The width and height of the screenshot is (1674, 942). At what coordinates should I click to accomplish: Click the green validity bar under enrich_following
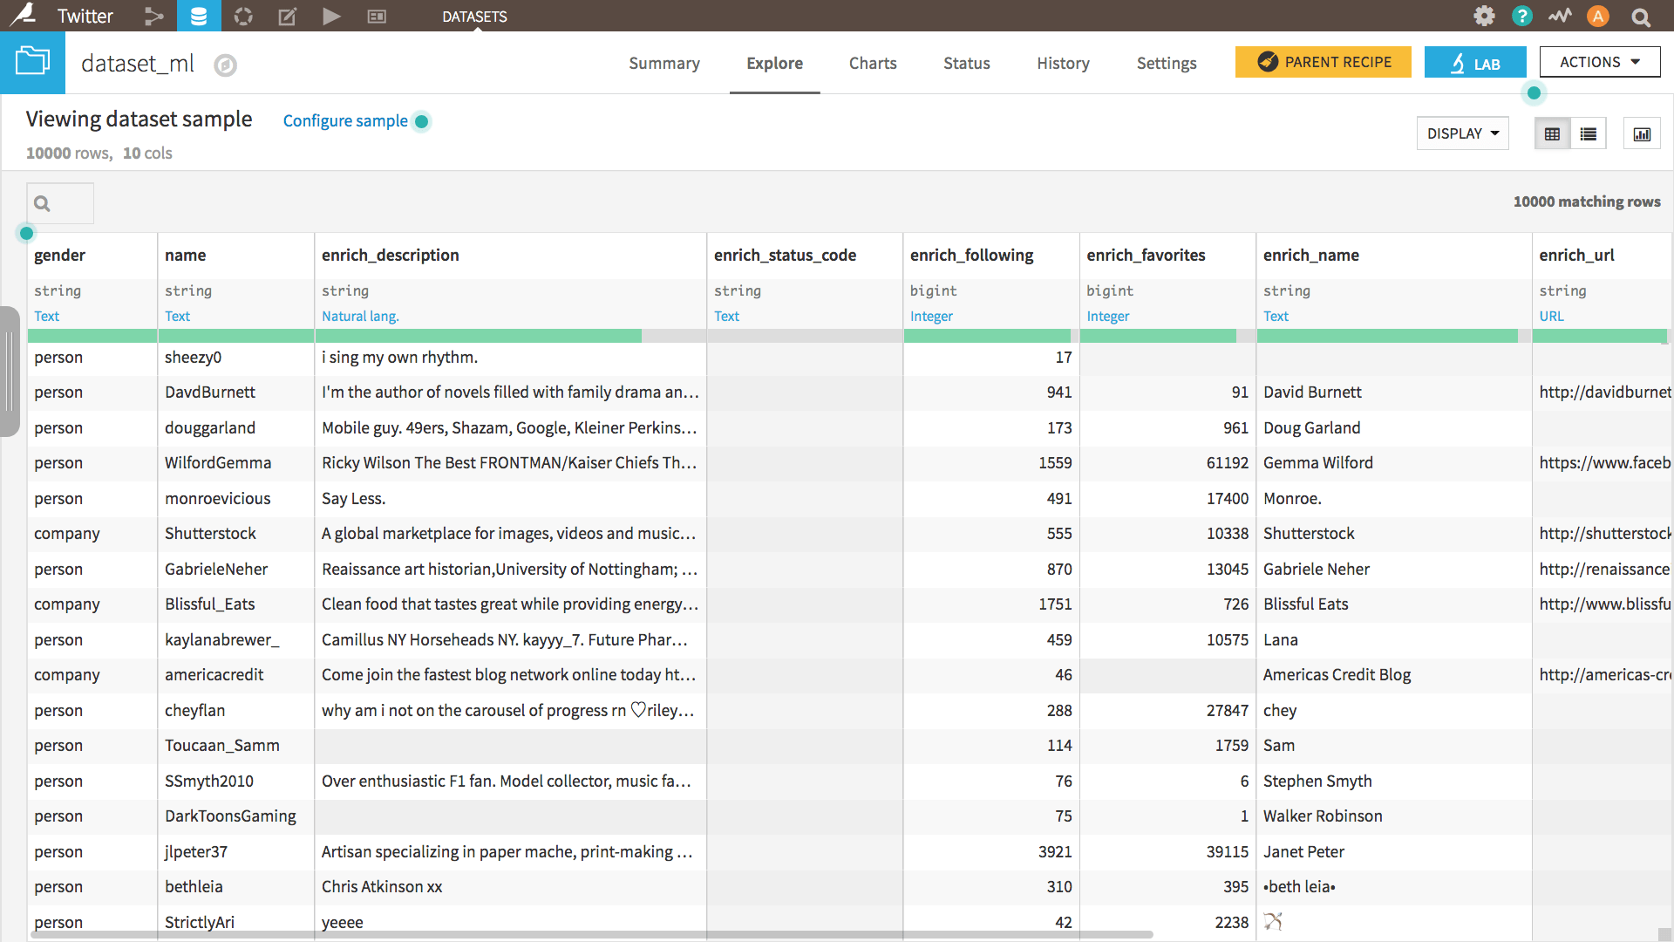986,336
